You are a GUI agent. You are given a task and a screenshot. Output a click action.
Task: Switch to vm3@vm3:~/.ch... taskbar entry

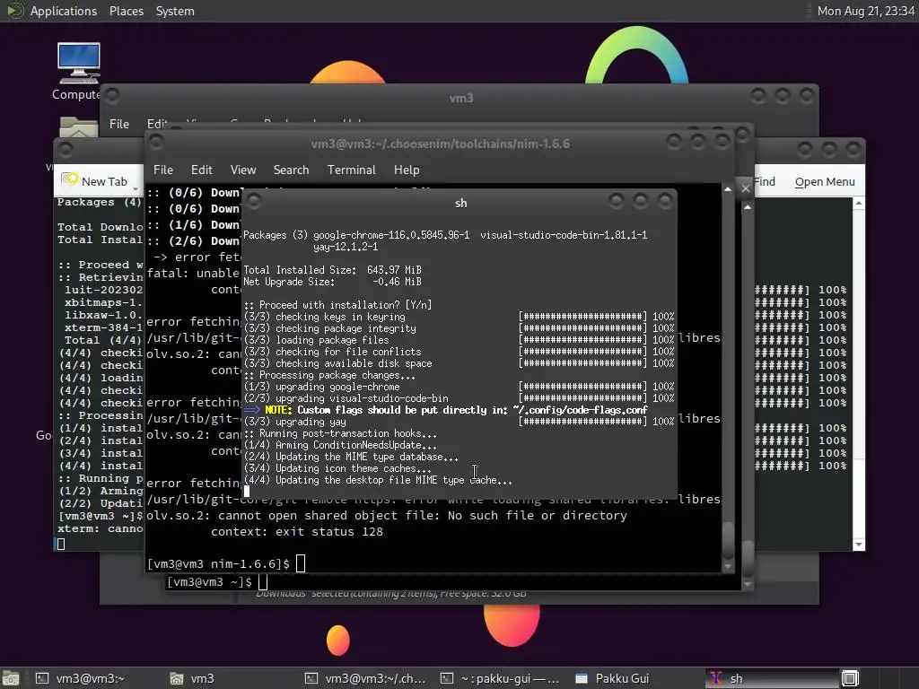click(x=365, y=678)
